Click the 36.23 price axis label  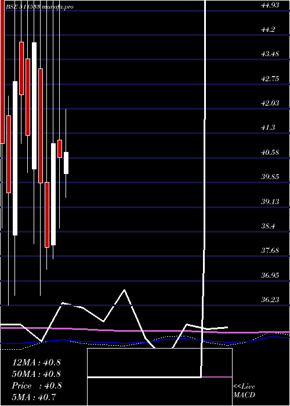click(x=270, y=300)
